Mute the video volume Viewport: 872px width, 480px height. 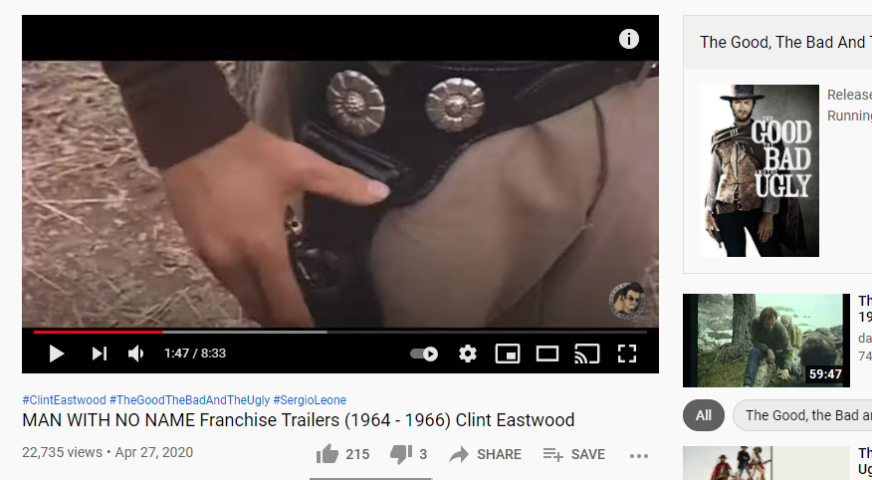click(136, 354)
